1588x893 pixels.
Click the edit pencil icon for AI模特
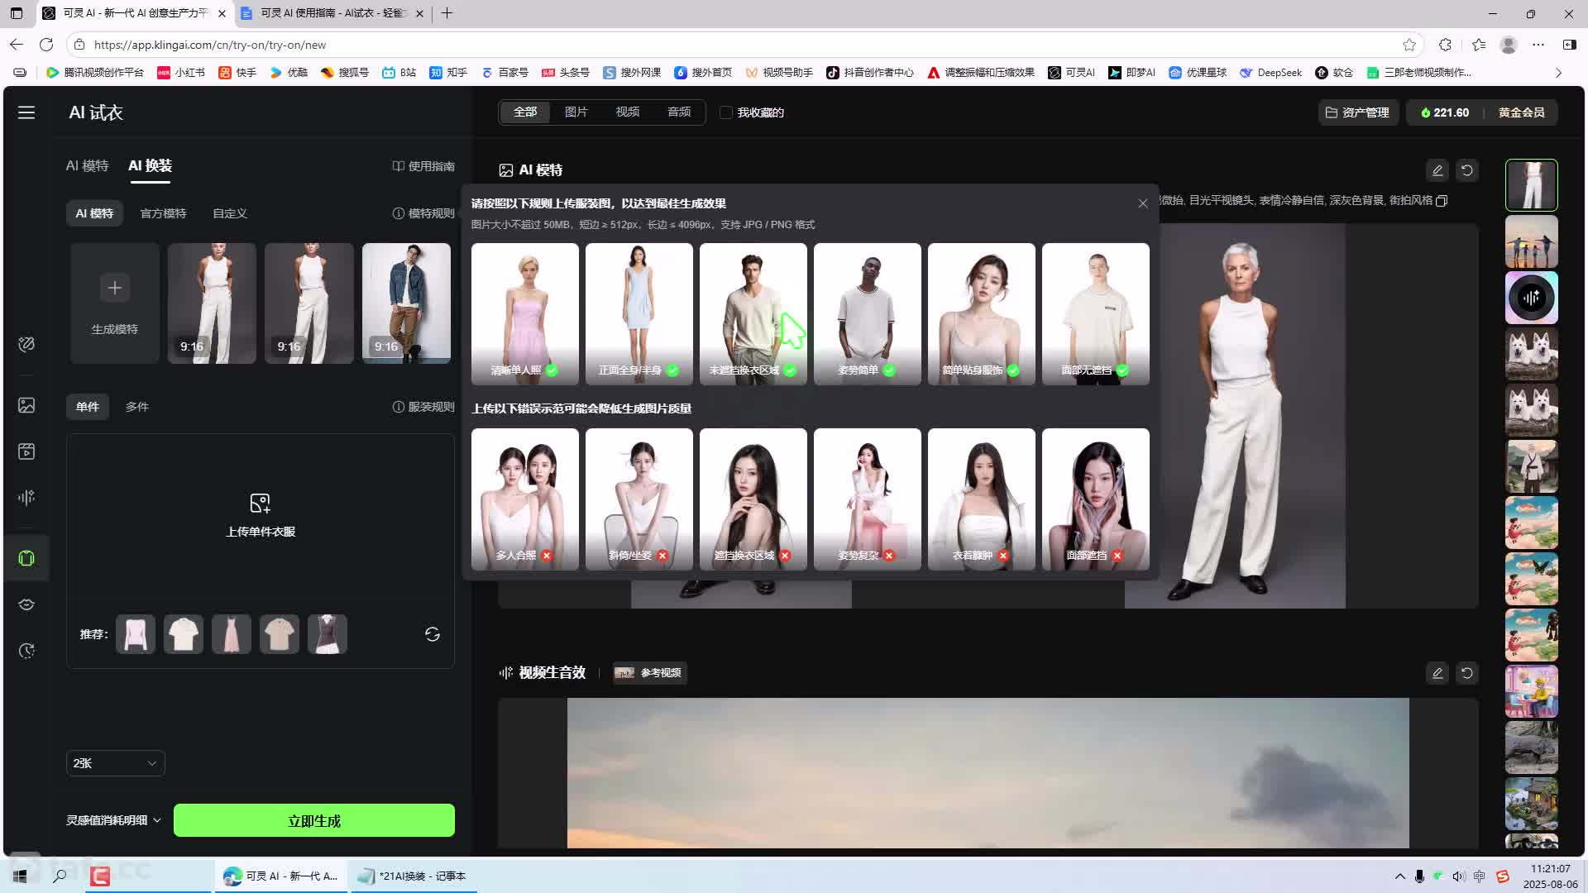coord(1437,170)
